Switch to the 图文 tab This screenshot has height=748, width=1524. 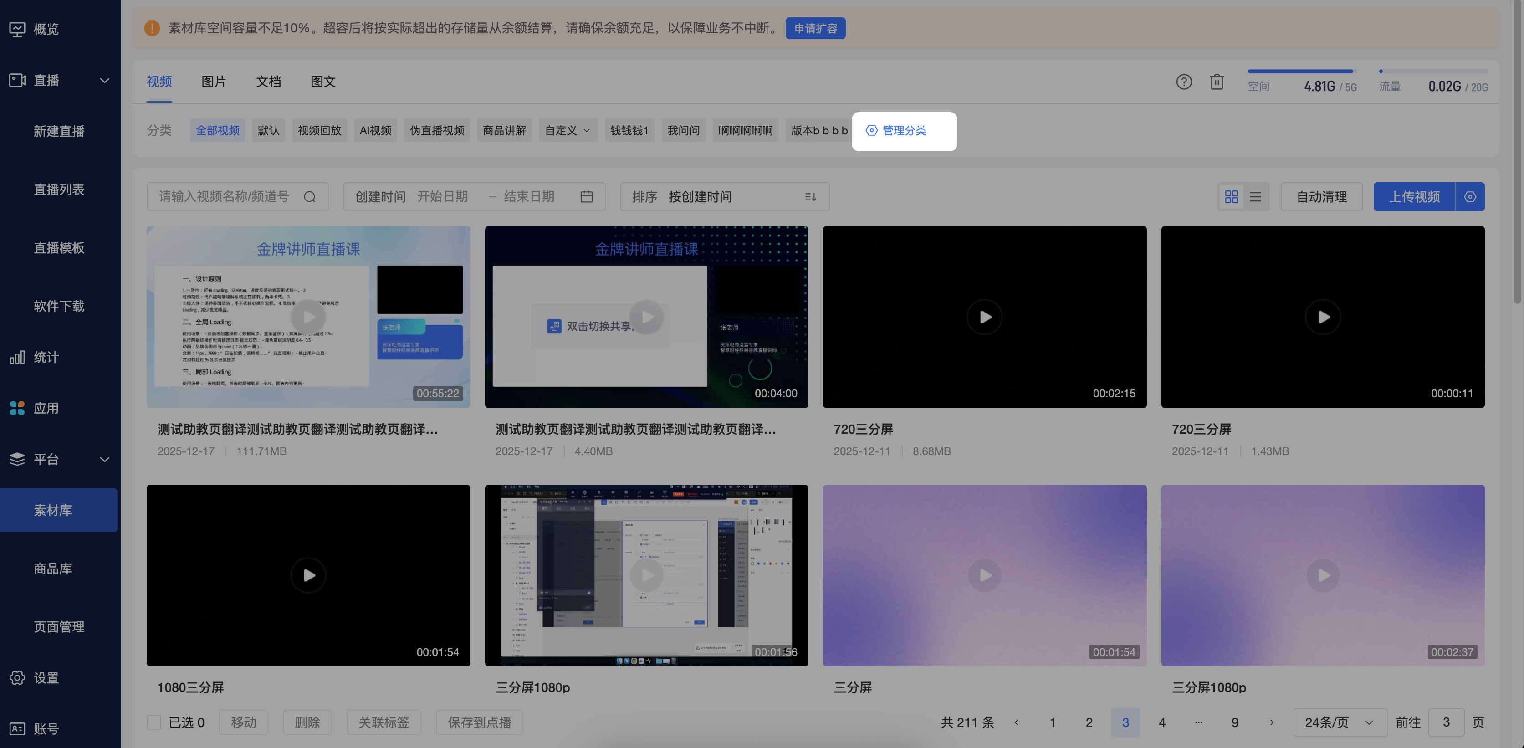[x=323, y=82]
